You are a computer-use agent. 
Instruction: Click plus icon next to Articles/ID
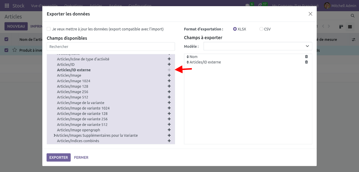pos(169,64)
